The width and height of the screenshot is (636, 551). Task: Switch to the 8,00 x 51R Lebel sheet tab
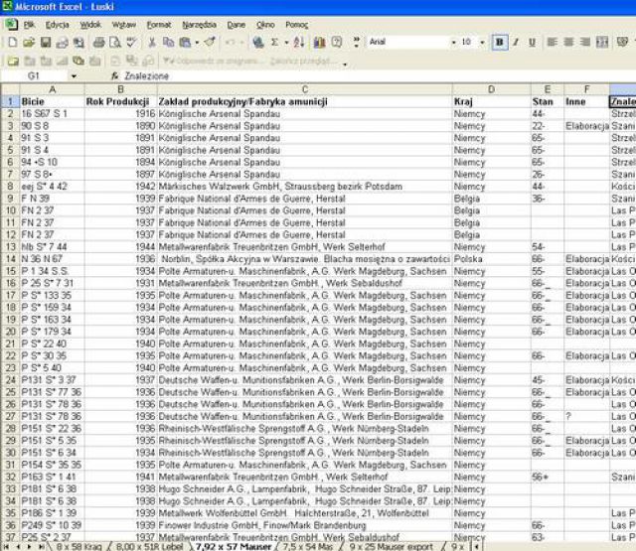(150, 546)
